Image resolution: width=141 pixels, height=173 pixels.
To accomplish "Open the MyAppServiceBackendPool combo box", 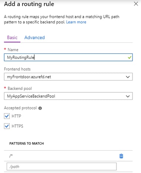I will point(68,96).
